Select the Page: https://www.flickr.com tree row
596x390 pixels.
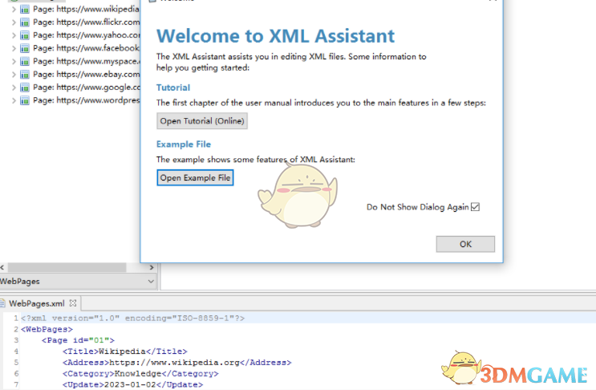pos(87,22)
